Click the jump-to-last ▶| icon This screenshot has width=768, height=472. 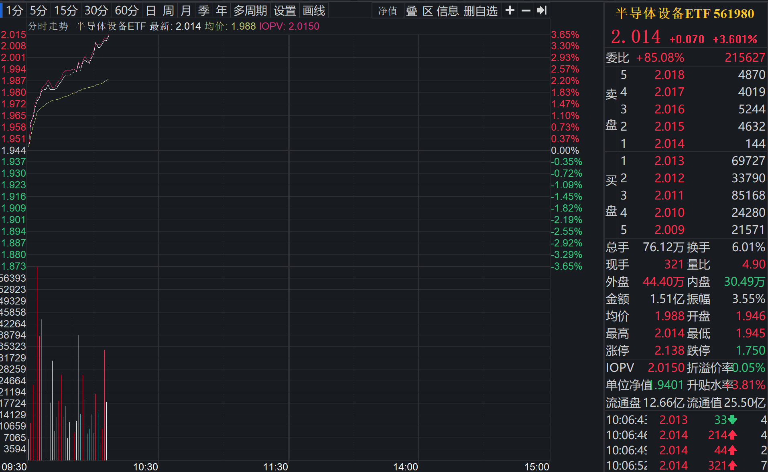[542, 11]
